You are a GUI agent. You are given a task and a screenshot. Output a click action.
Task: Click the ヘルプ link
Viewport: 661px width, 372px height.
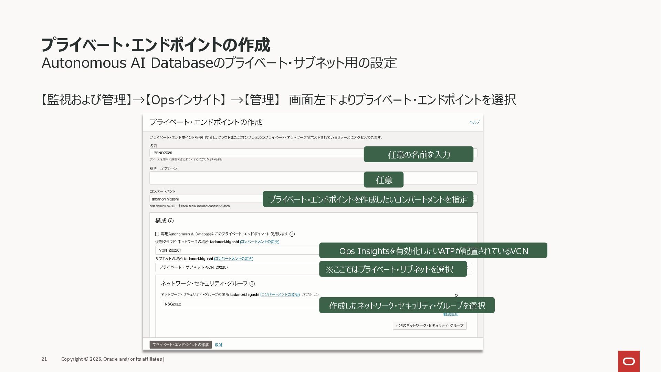point(474,122)
